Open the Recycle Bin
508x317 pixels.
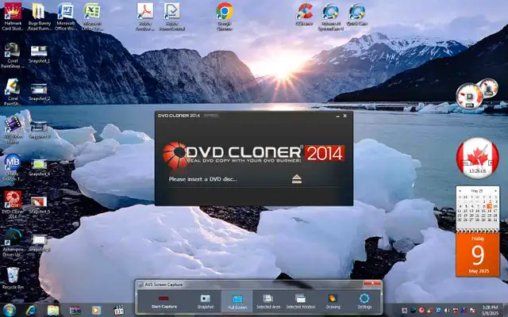point(13,278)
